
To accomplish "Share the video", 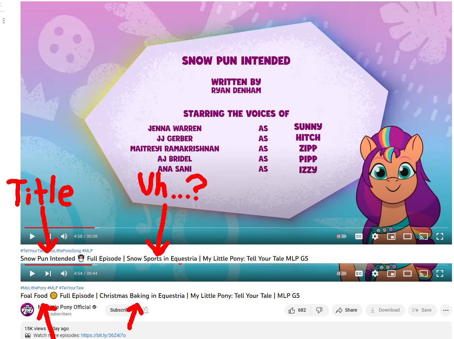I will (x=347, y=310).
